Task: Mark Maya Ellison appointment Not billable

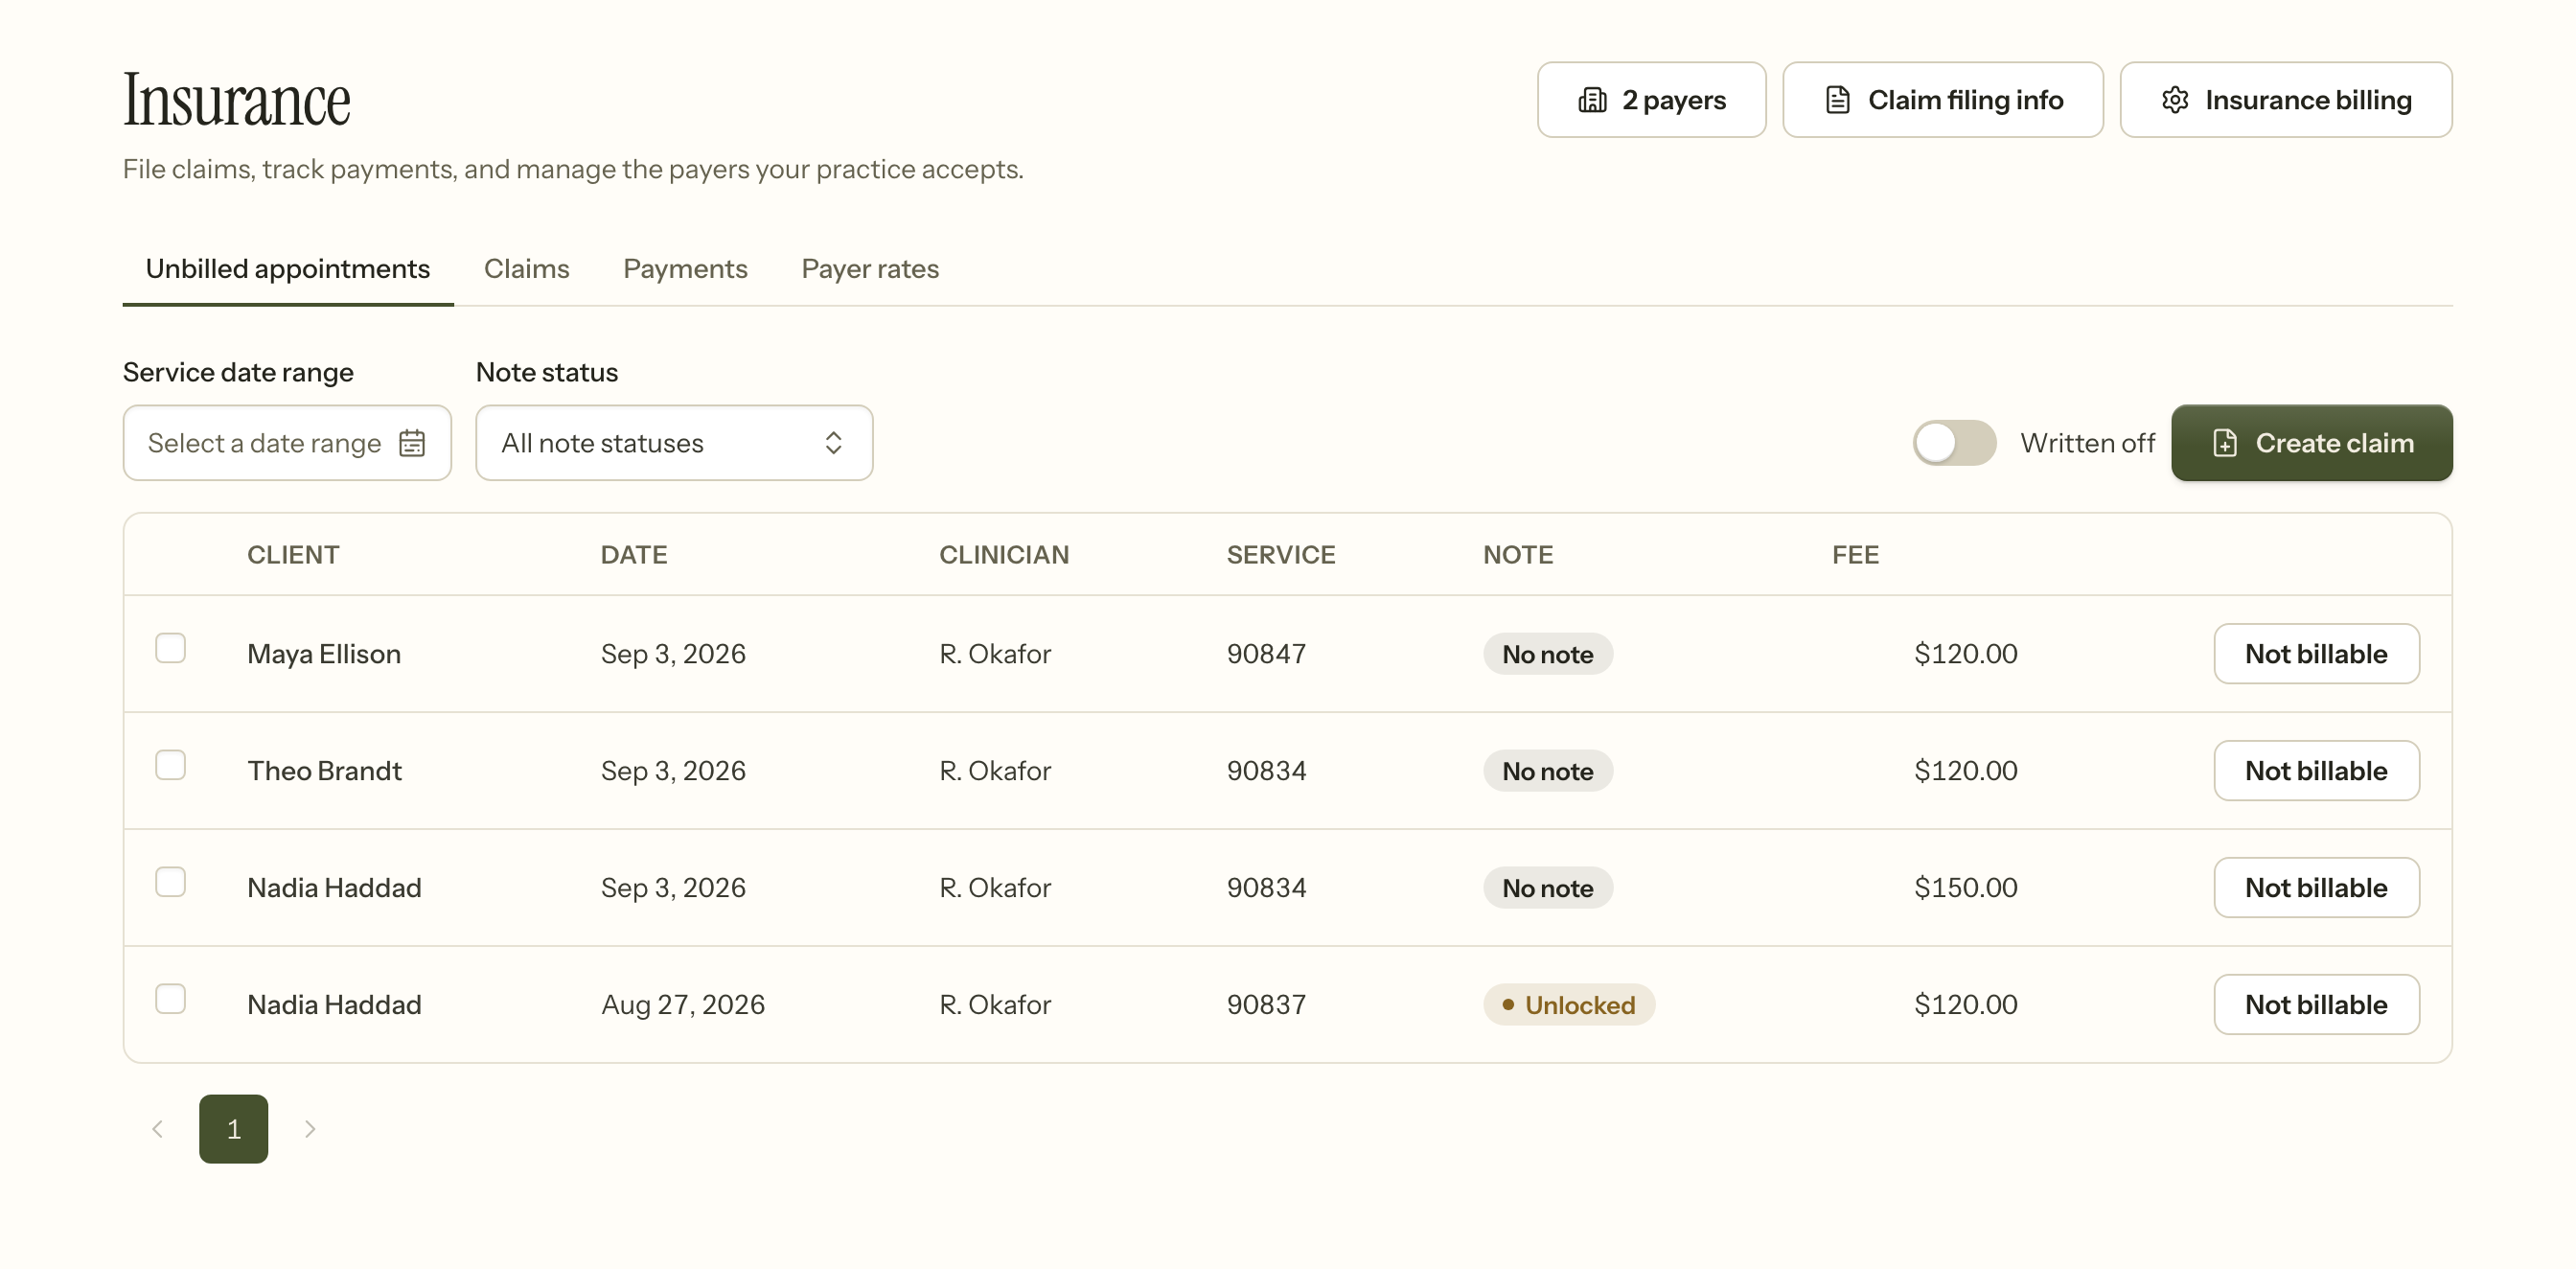Action: point(2316,654)
